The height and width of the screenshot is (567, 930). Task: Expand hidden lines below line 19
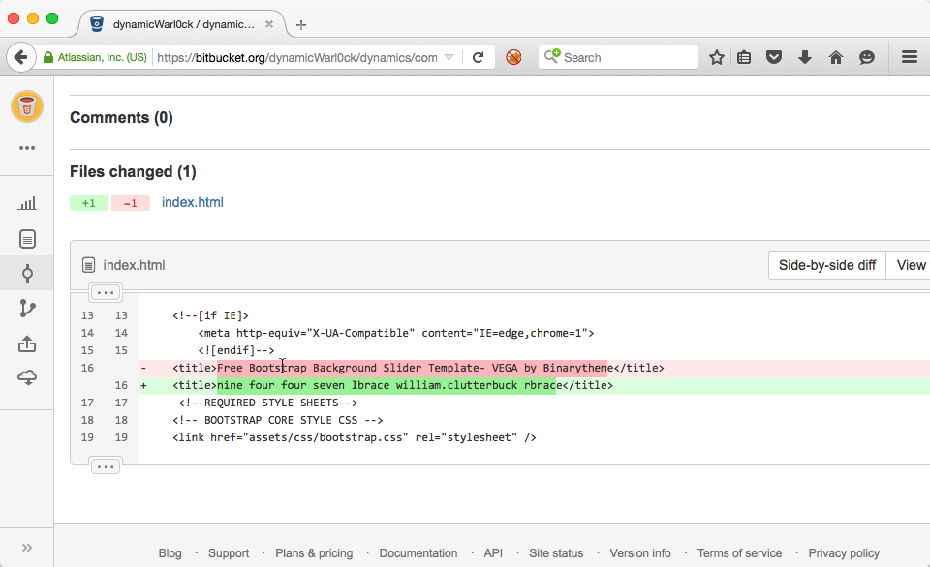pos(106,467)
